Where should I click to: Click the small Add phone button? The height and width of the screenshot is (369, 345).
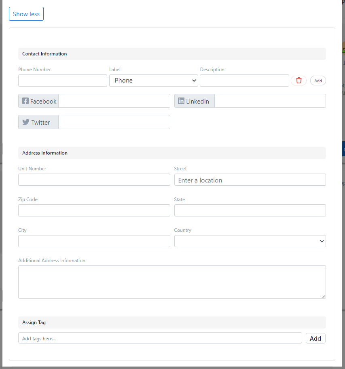(318, 81)
